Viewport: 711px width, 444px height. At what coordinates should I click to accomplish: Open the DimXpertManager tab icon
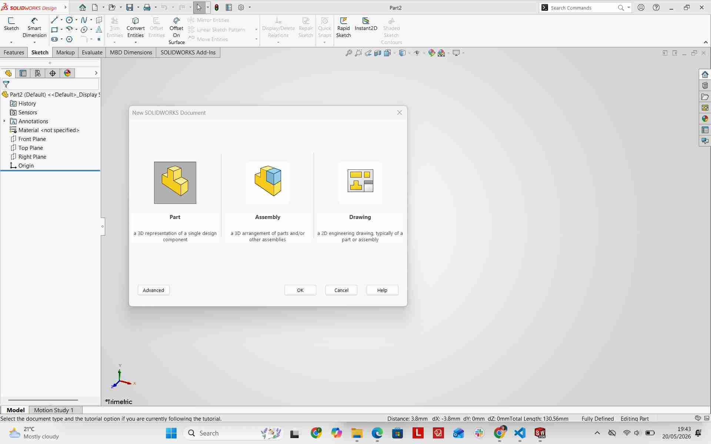tap(53, 73)
